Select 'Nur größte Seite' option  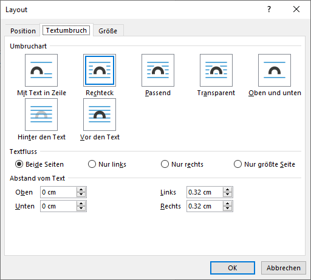point(238,164)
